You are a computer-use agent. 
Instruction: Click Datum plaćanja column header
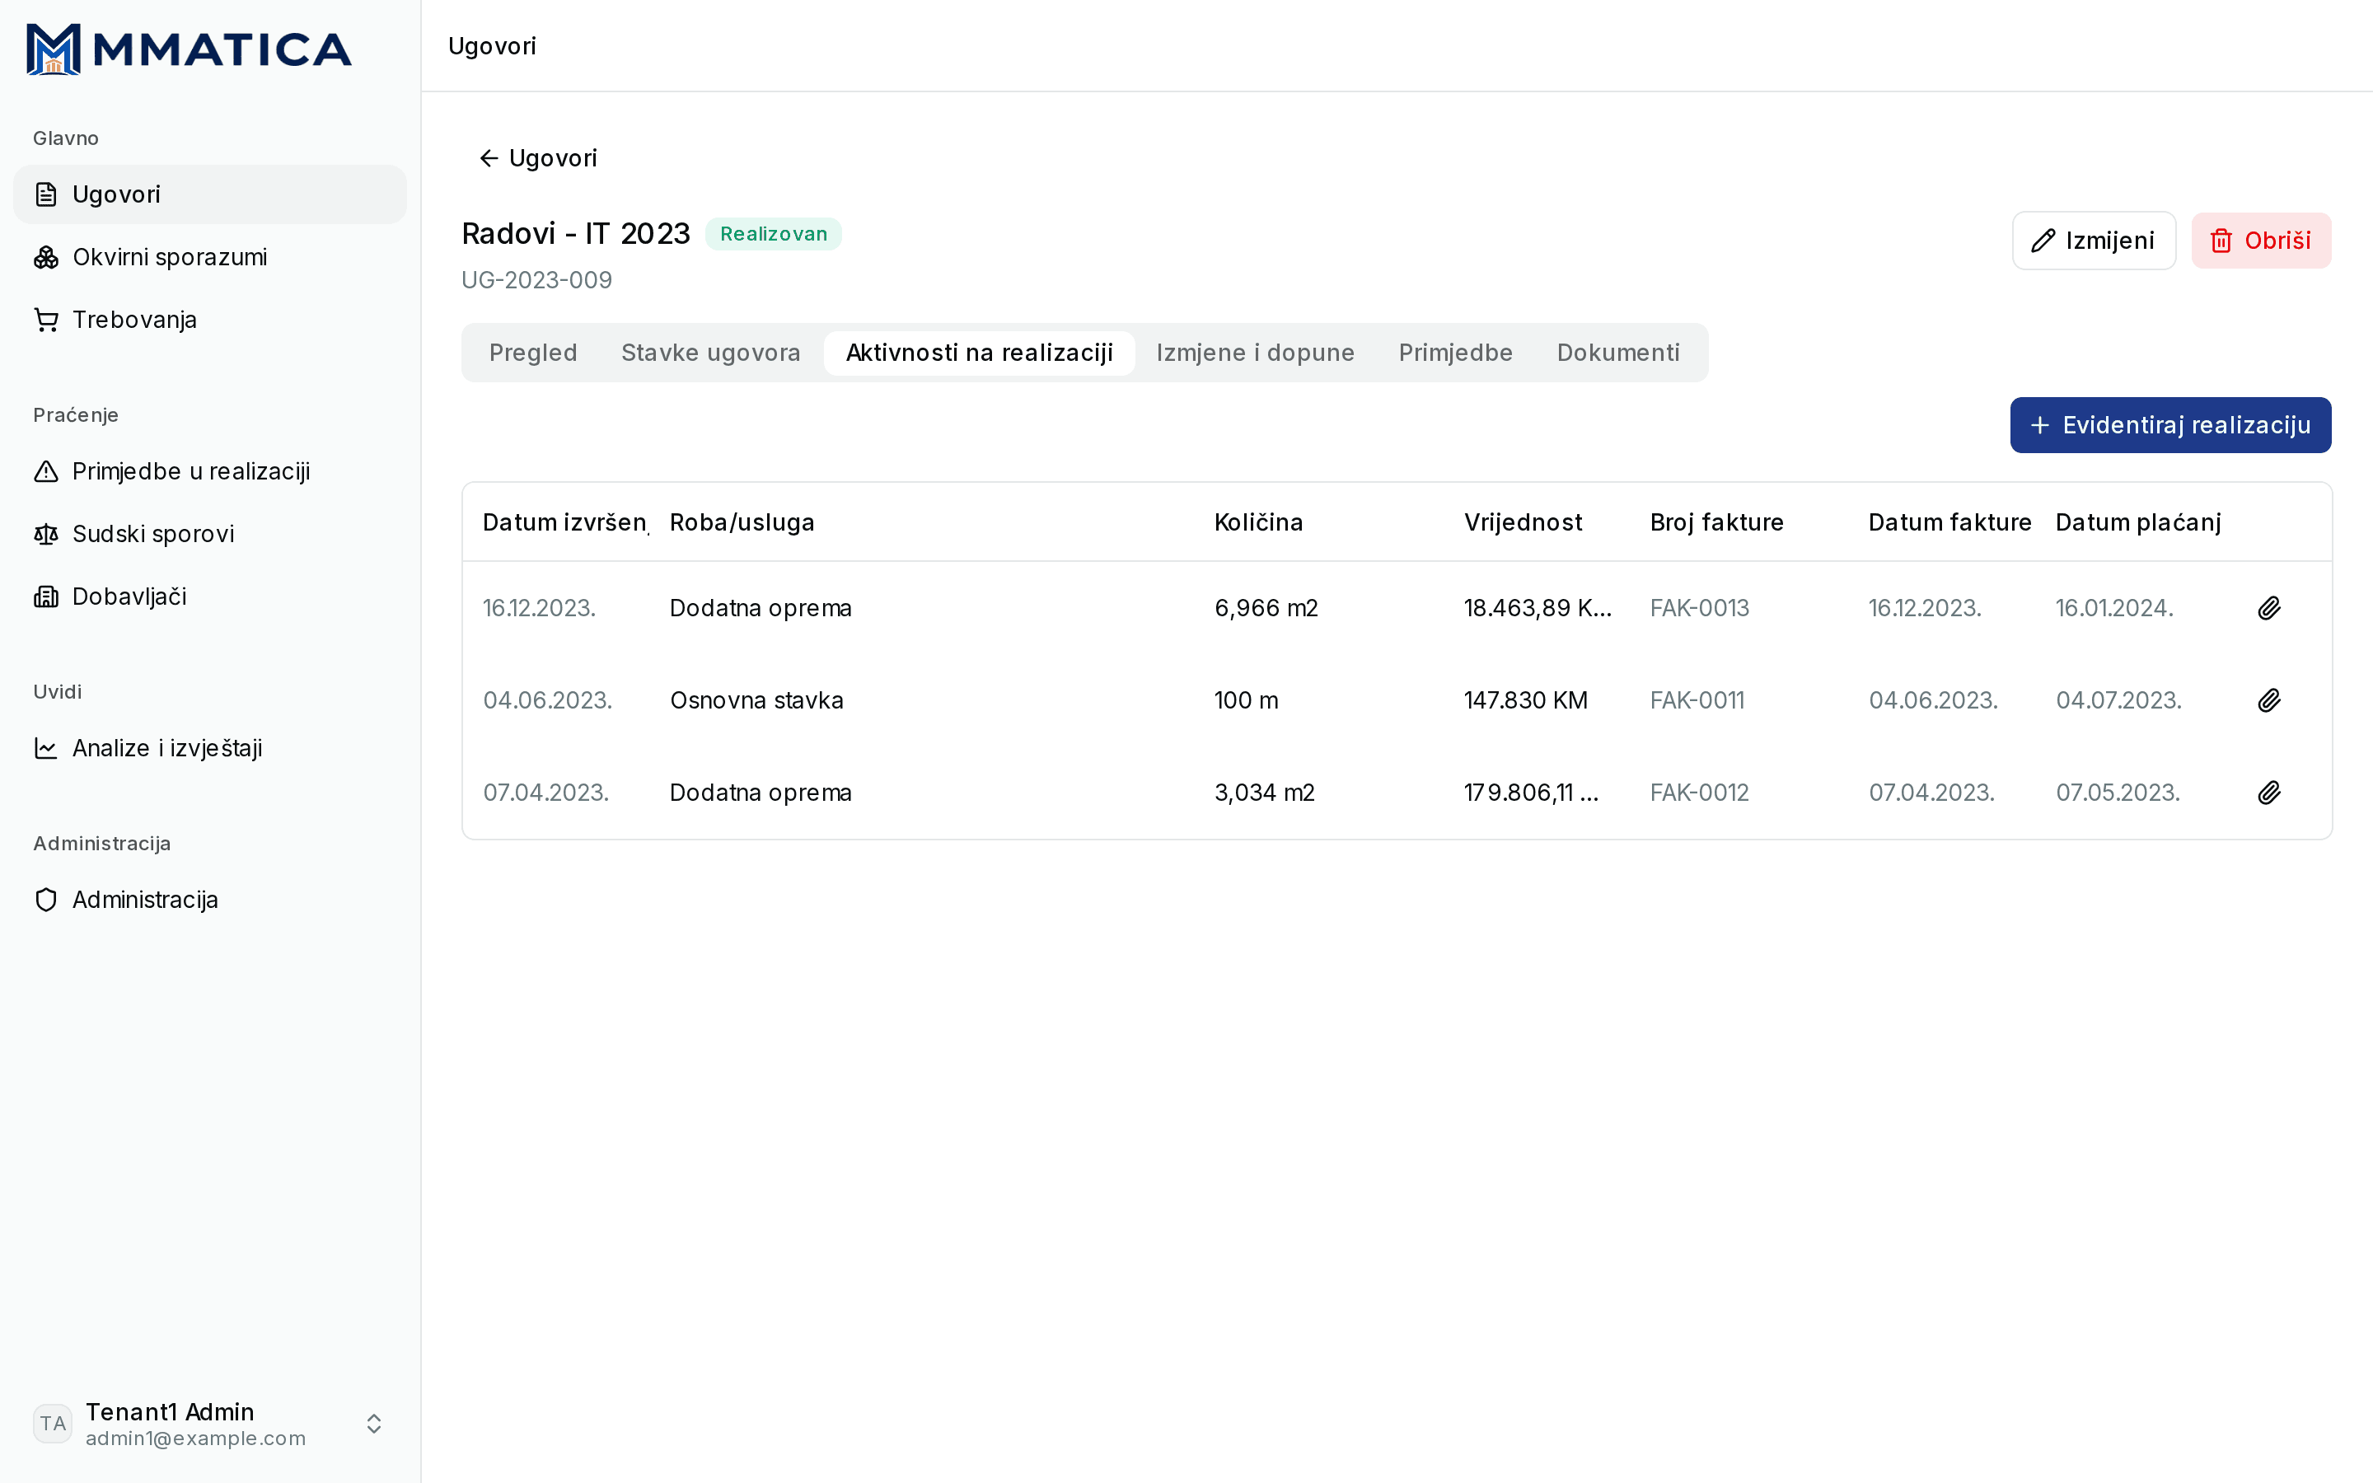coord(2137,523)
